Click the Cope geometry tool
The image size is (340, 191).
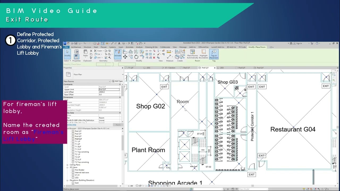pyautogui.click(x=98, y=51)
